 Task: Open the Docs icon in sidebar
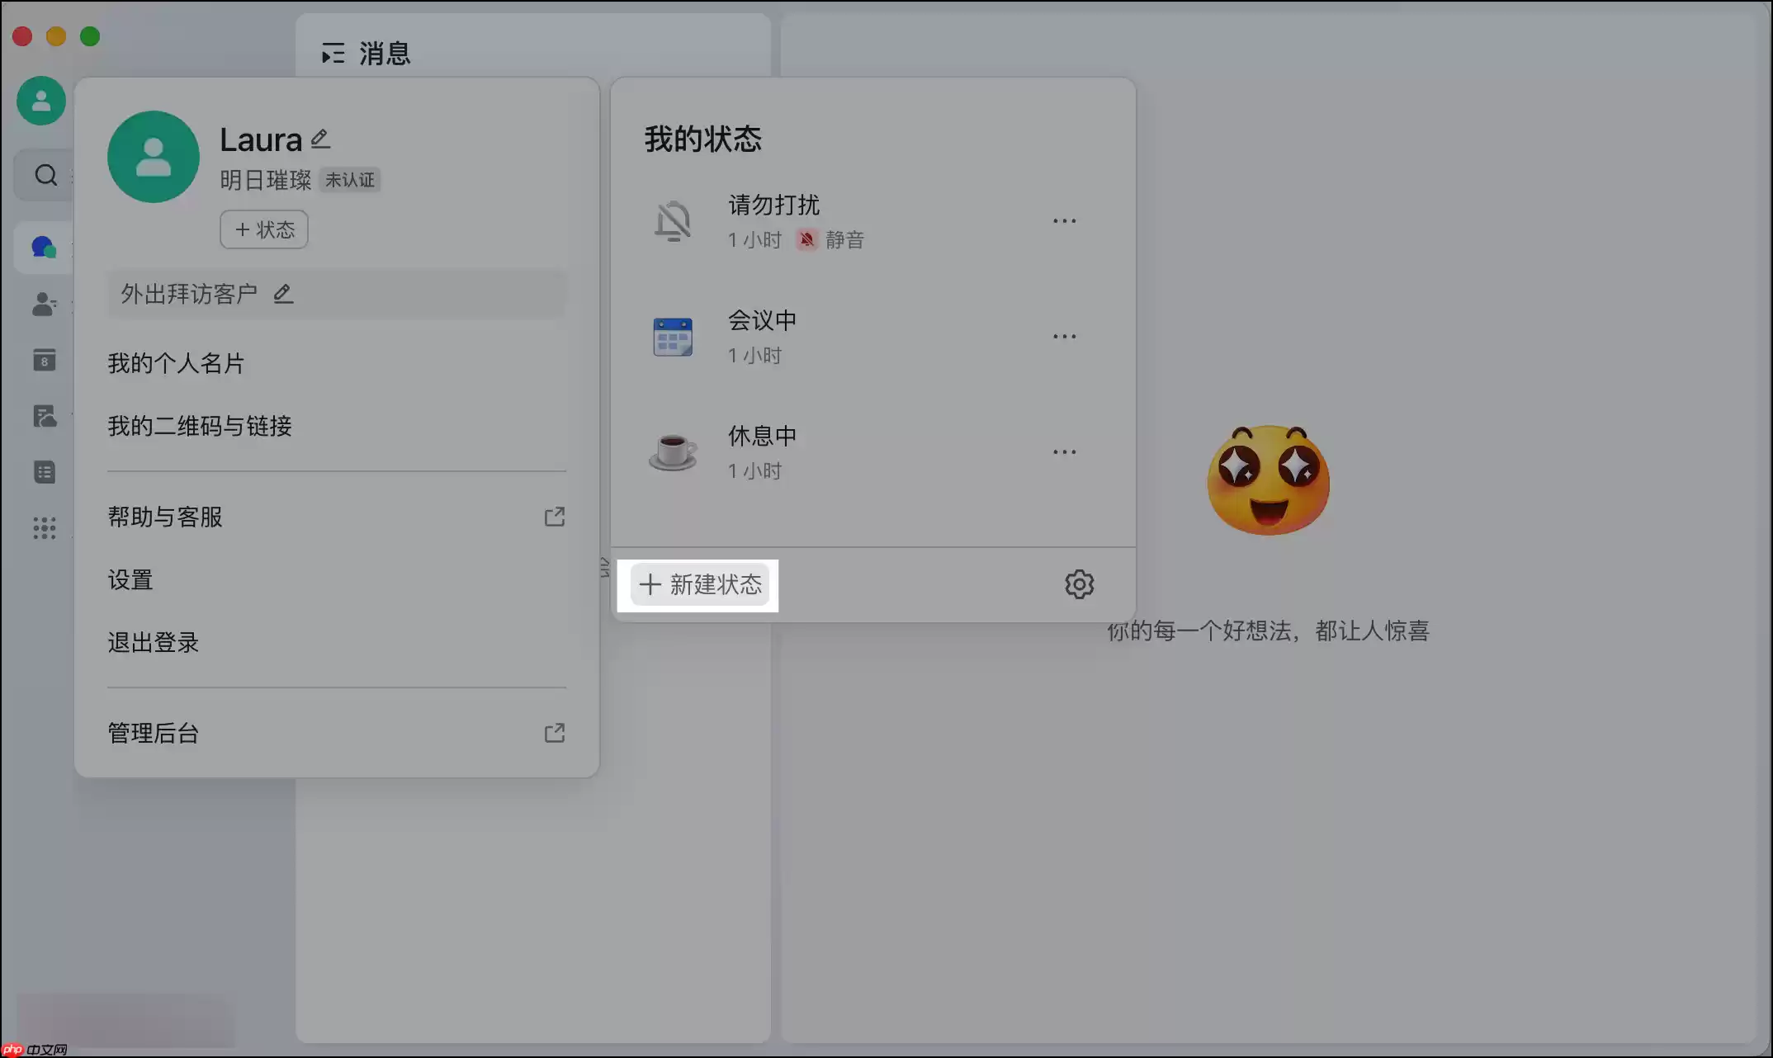coord(44,471)
